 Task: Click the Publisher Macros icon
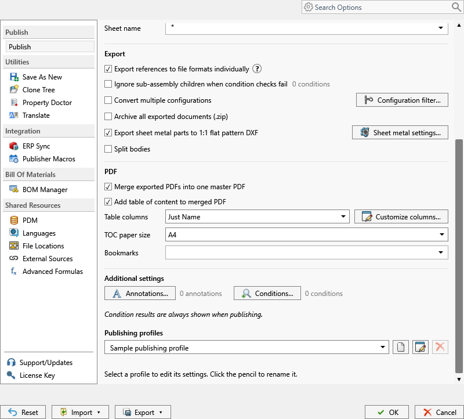click(x=14, y=158)
